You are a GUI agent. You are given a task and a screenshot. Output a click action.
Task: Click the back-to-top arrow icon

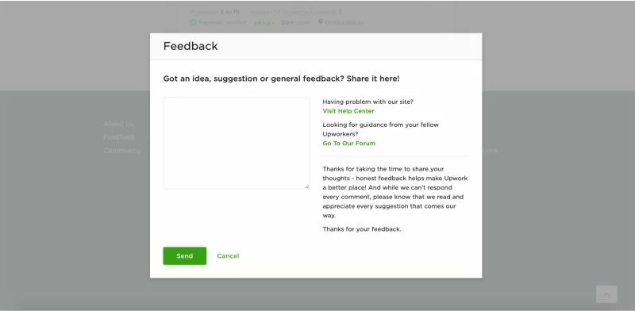(x=606, y=294)
